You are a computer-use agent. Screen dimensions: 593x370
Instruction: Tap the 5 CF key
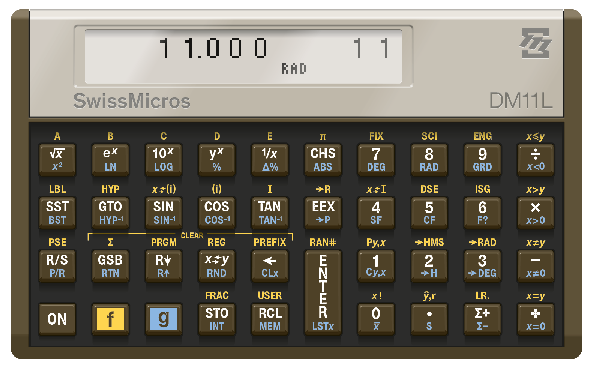click(x=429, y=213)
